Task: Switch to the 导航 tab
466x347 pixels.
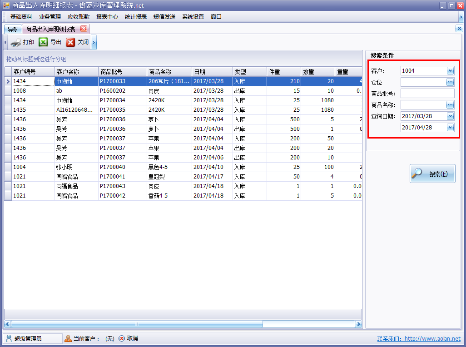Action: (x=13, y=30)
